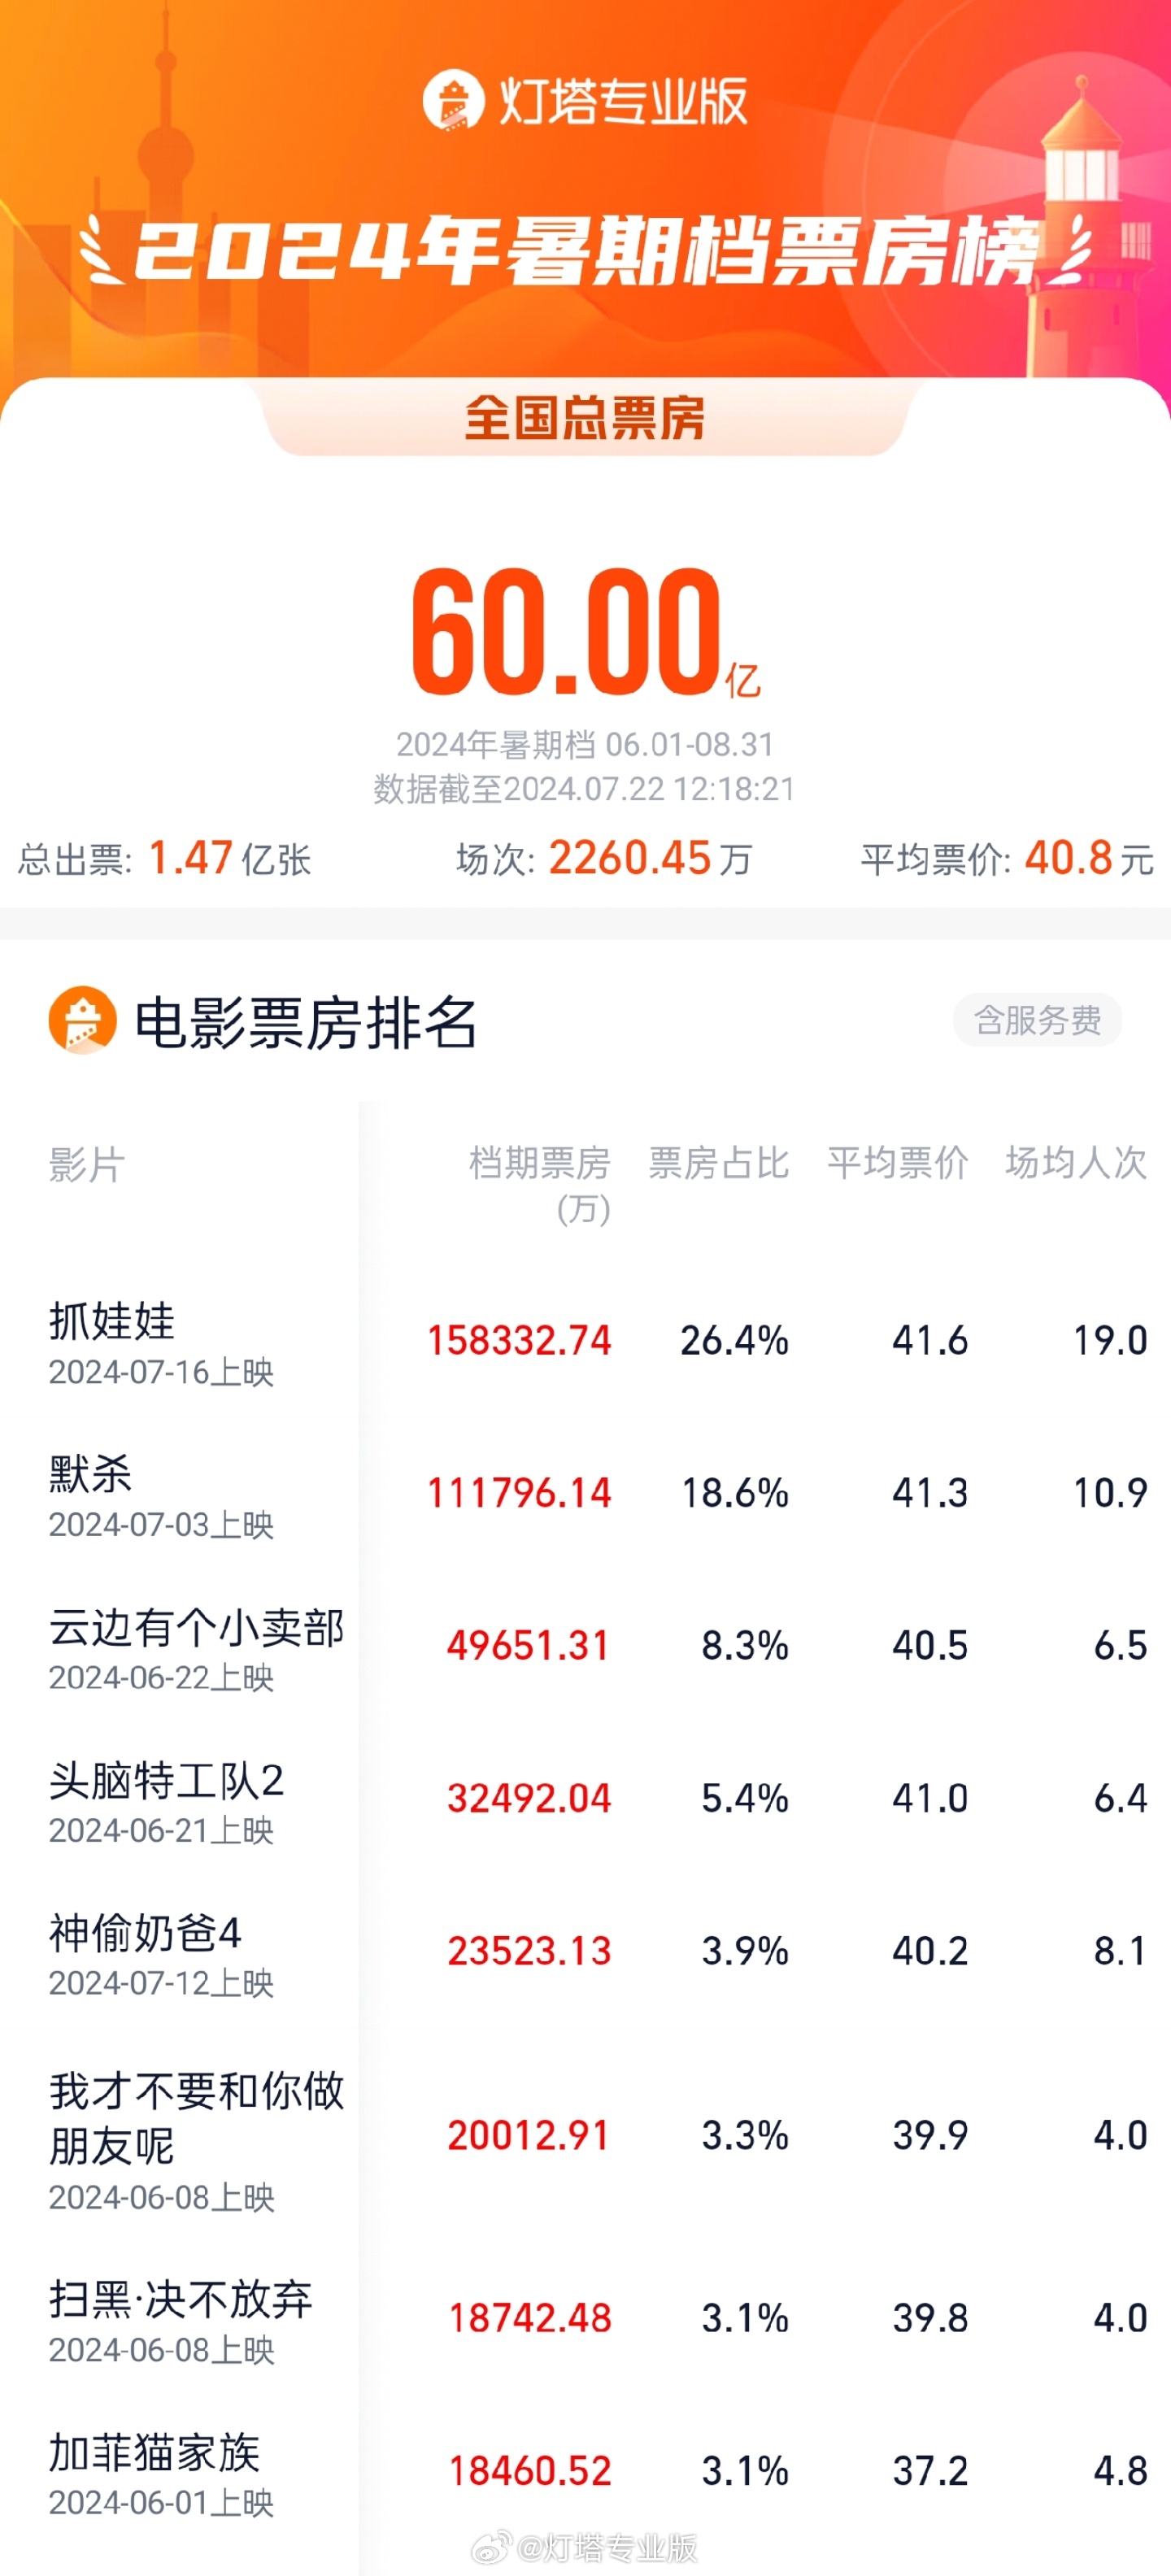Click the 平均票价 column header

897,1163
